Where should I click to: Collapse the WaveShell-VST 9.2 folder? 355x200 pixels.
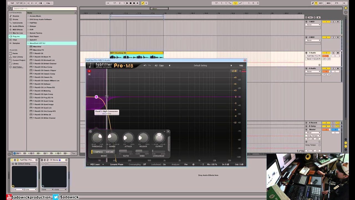(28, 43)
